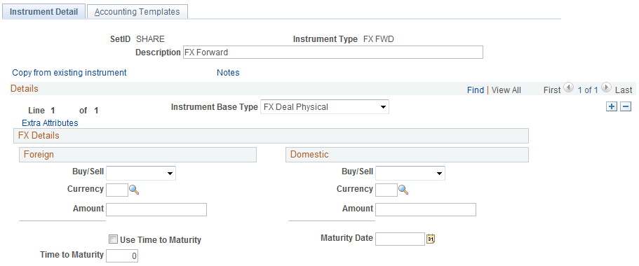The image size is (639, 266).
Task: Open Foreign Buy/Sell dropdown
Action: (x=140, y=173)
